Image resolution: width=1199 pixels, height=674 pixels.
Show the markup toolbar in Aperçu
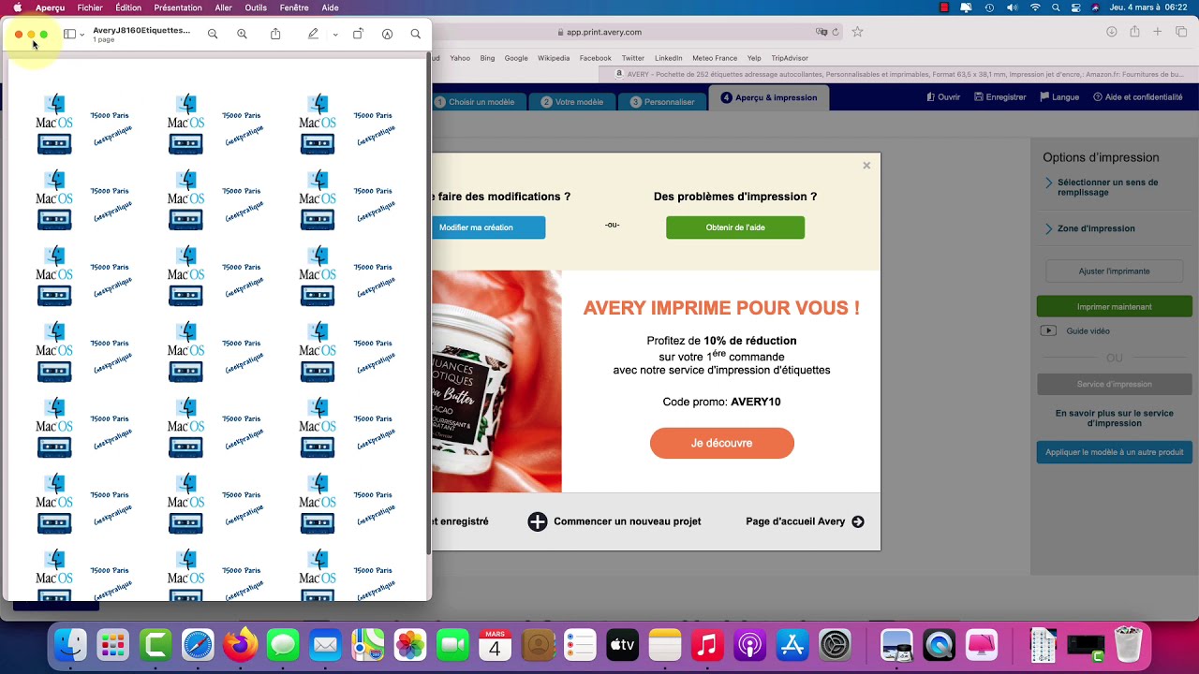[387, 34]
